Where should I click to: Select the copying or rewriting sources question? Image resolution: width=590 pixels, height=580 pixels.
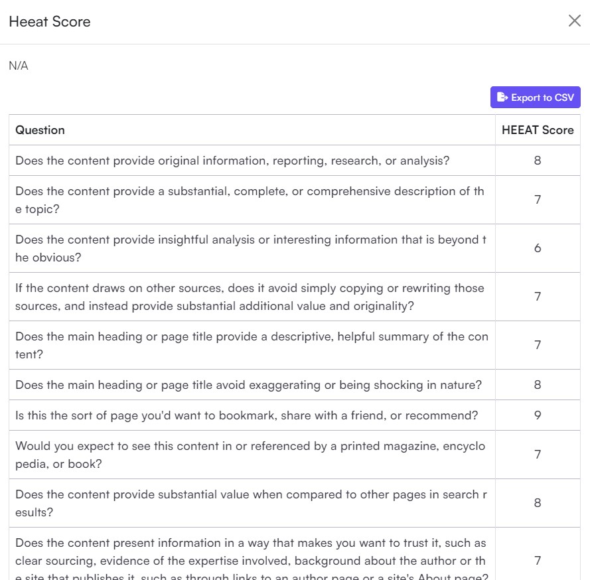pos(250,297)
